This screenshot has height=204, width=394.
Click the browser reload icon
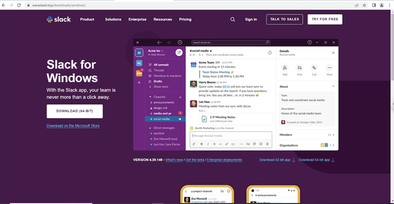[19, 5]
